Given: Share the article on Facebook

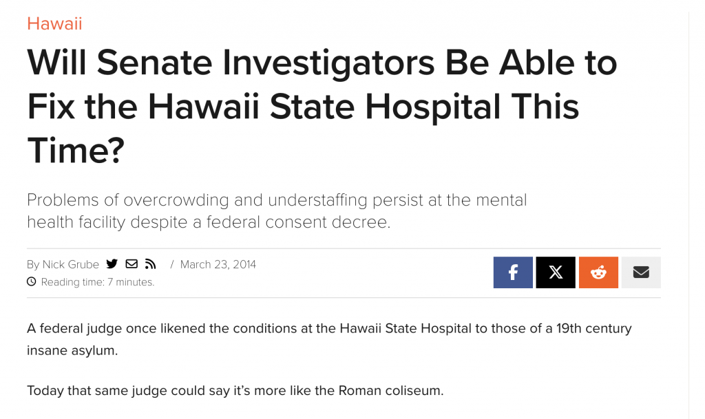Looking at the screenshot, I should point(513,272).
